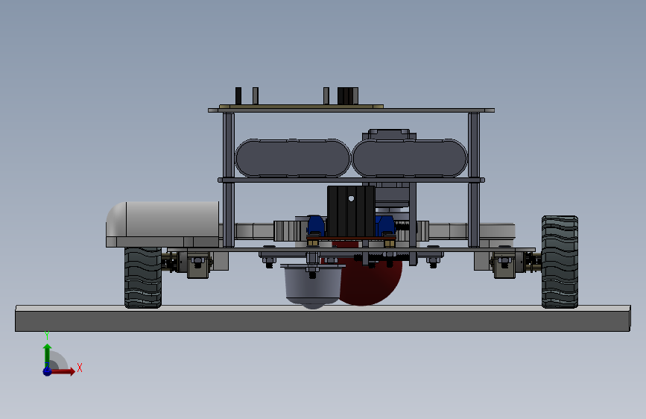Select the right motor mounting bracket
Image resolution: width=646 pixels, height=419 pixels.
(x=504, y=265)
